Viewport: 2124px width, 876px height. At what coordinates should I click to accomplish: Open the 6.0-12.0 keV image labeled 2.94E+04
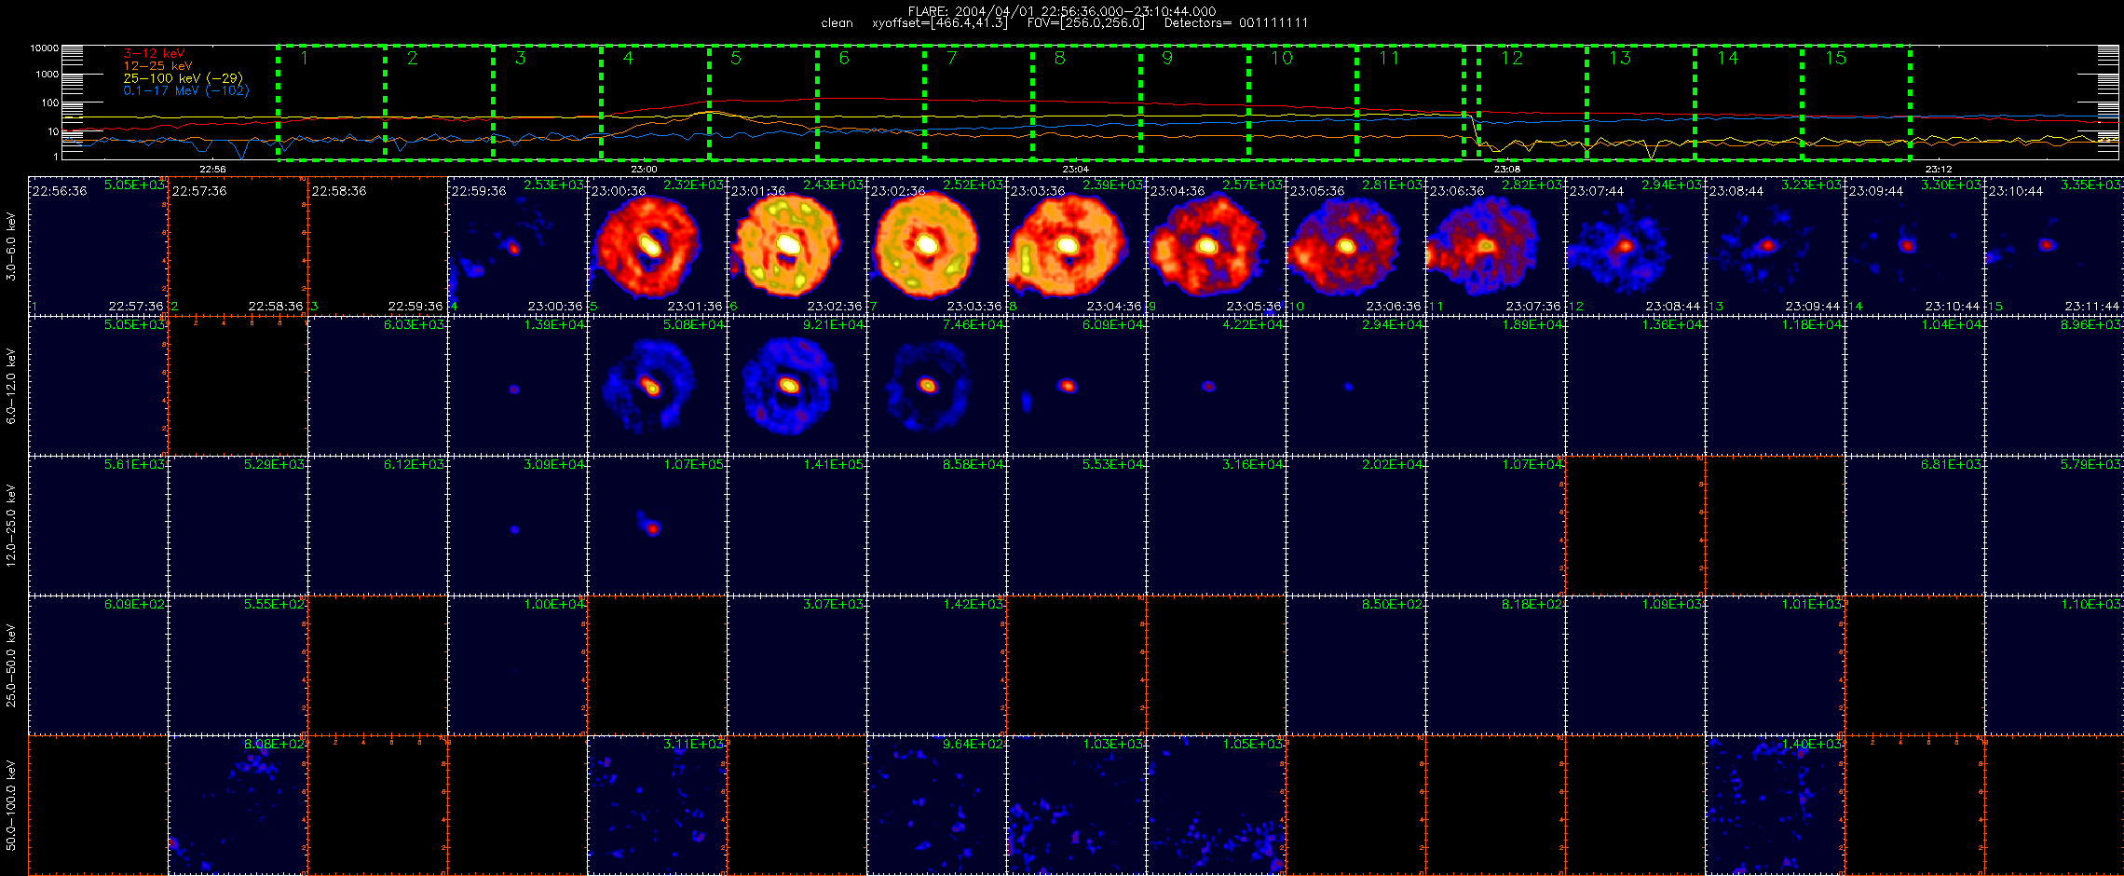(1355, 386)
